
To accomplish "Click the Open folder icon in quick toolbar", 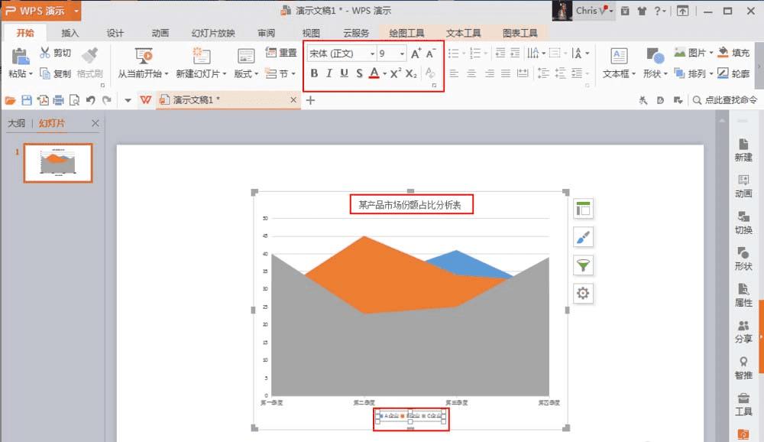I will point(10,100).
